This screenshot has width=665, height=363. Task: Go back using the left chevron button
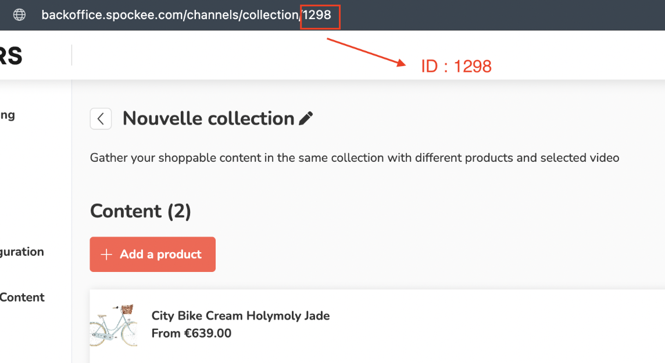101,119
